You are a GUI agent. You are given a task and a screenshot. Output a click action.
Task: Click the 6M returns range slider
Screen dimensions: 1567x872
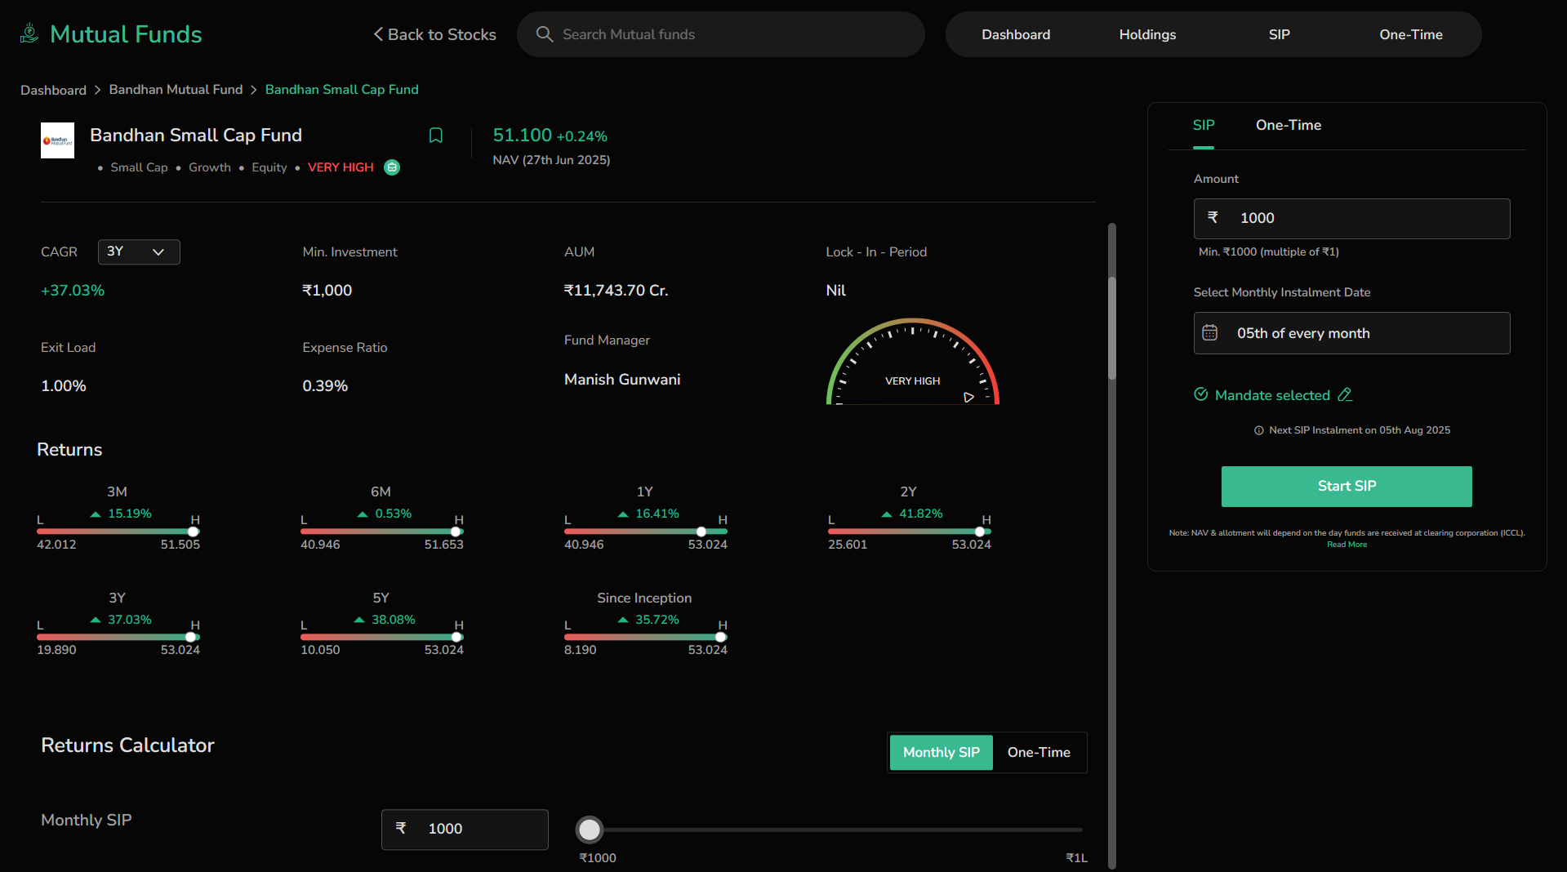381,532
